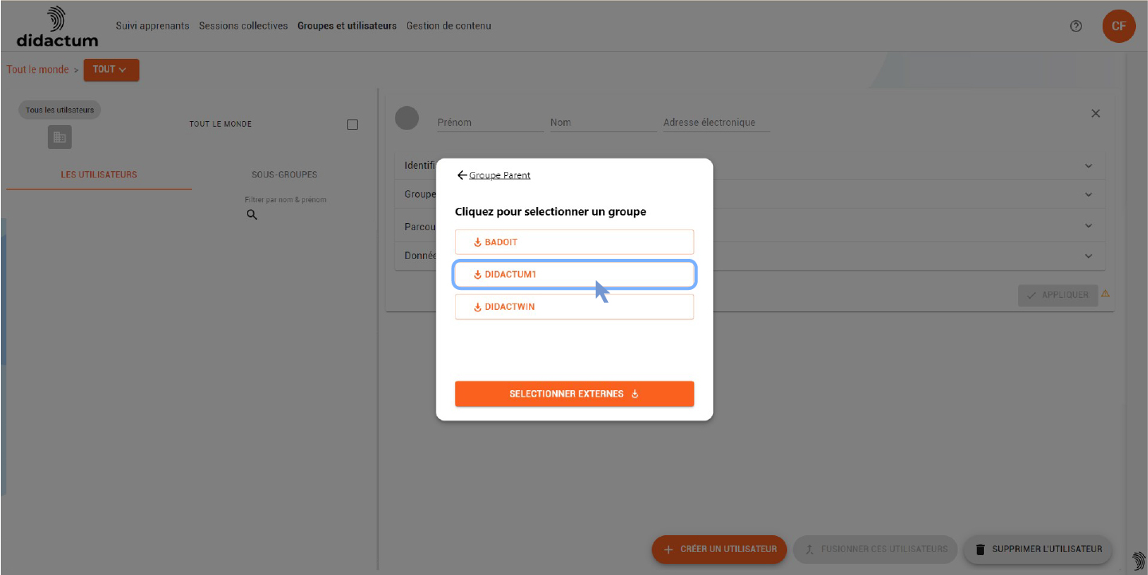Viewport: 1148px width, 575px height.
Task: Click the Tous les utilisateurs chip
Action: coord(60,110)
